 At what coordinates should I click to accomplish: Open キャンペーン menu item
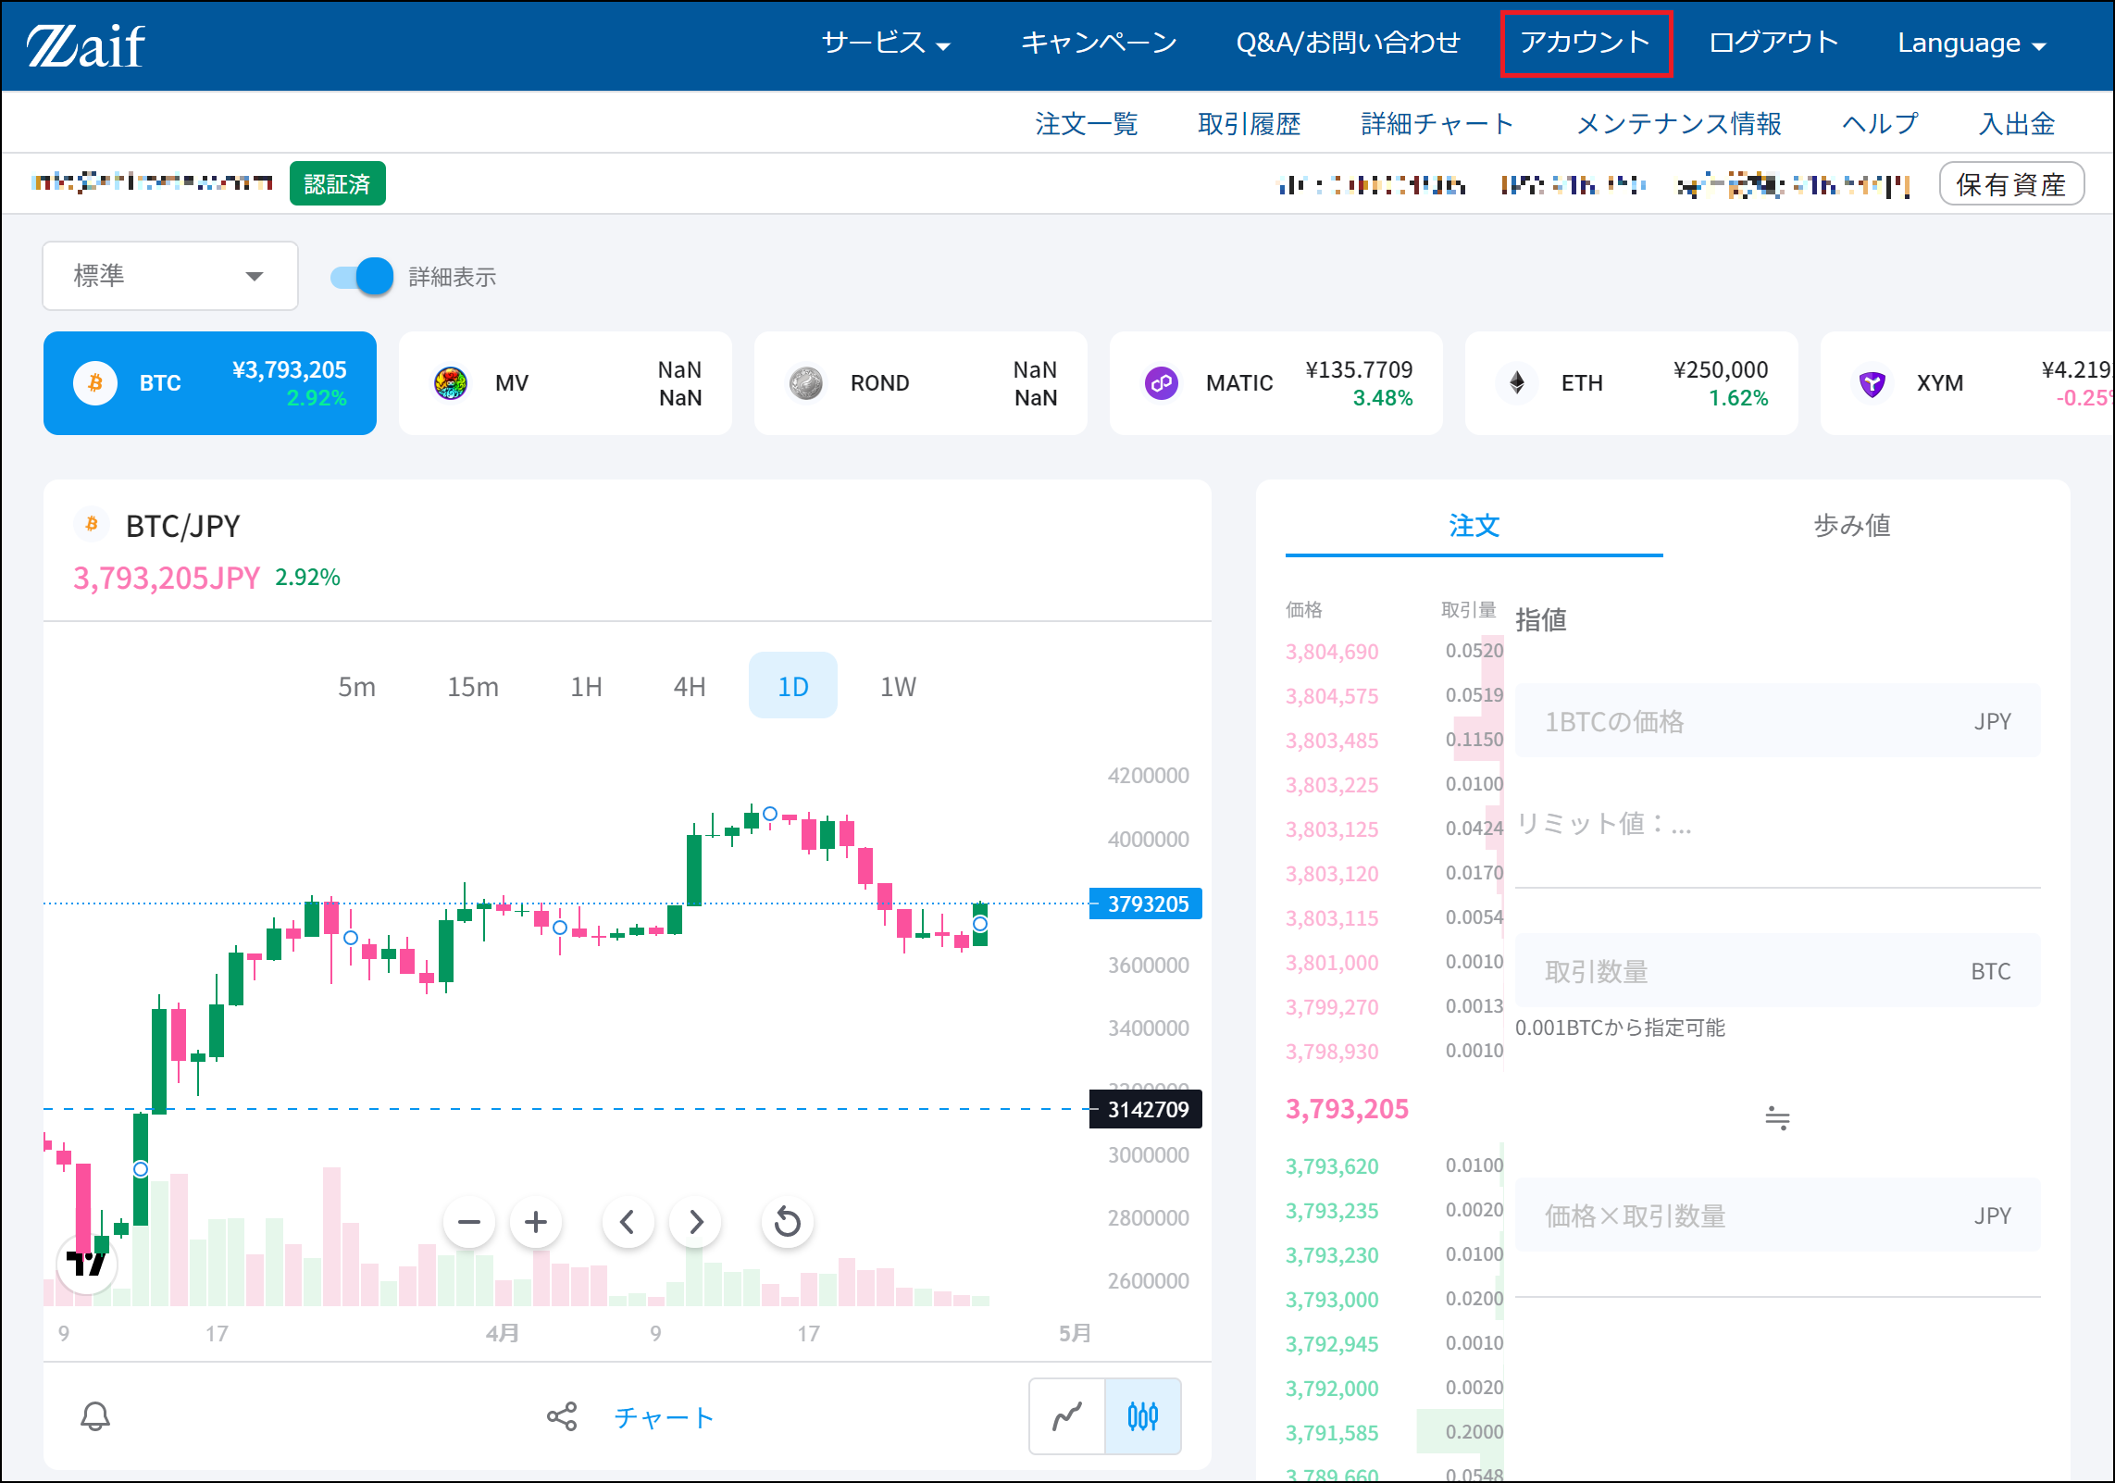pyautogui.click(x=1099, y=43)
